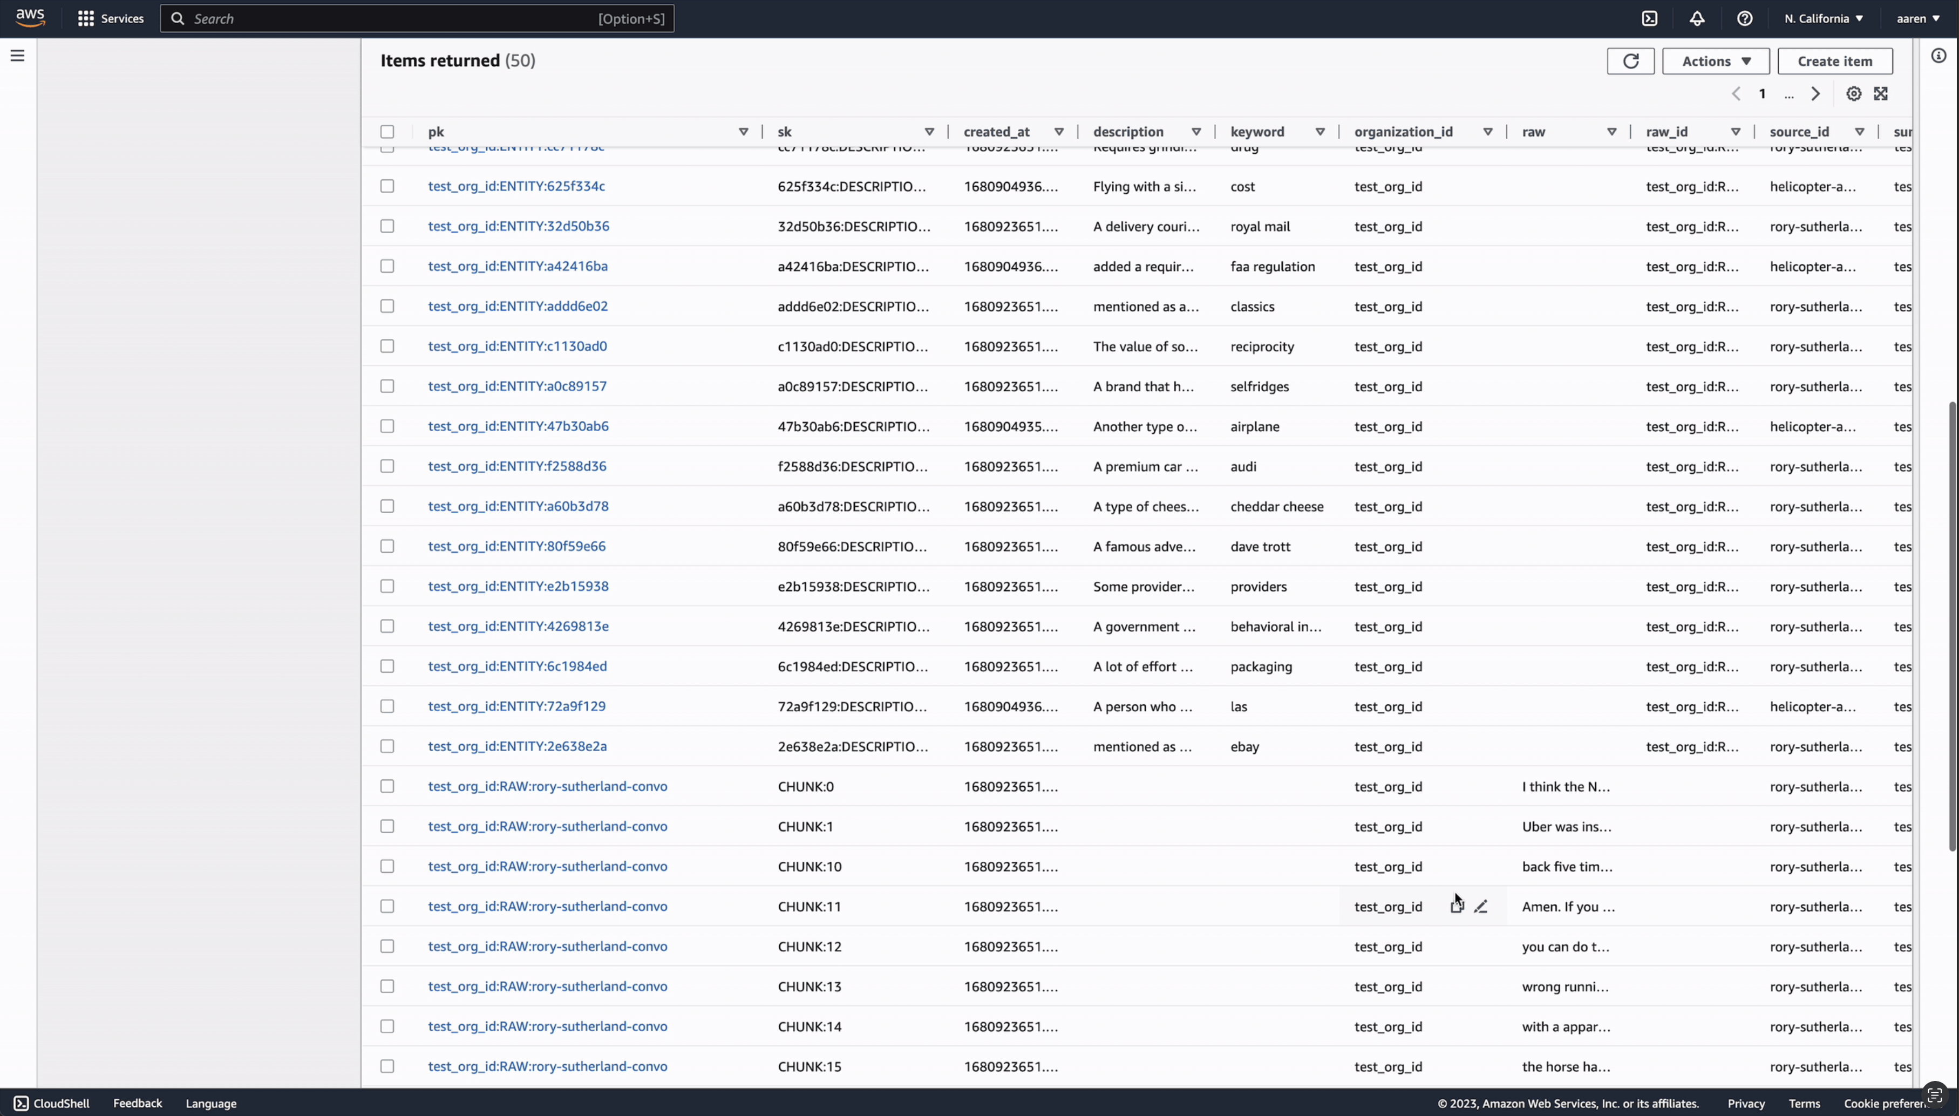Copy the organization_id value in CHUNK:11 row
This screenshot has width=1959, height=1116.
click(x=1456, y=906)
